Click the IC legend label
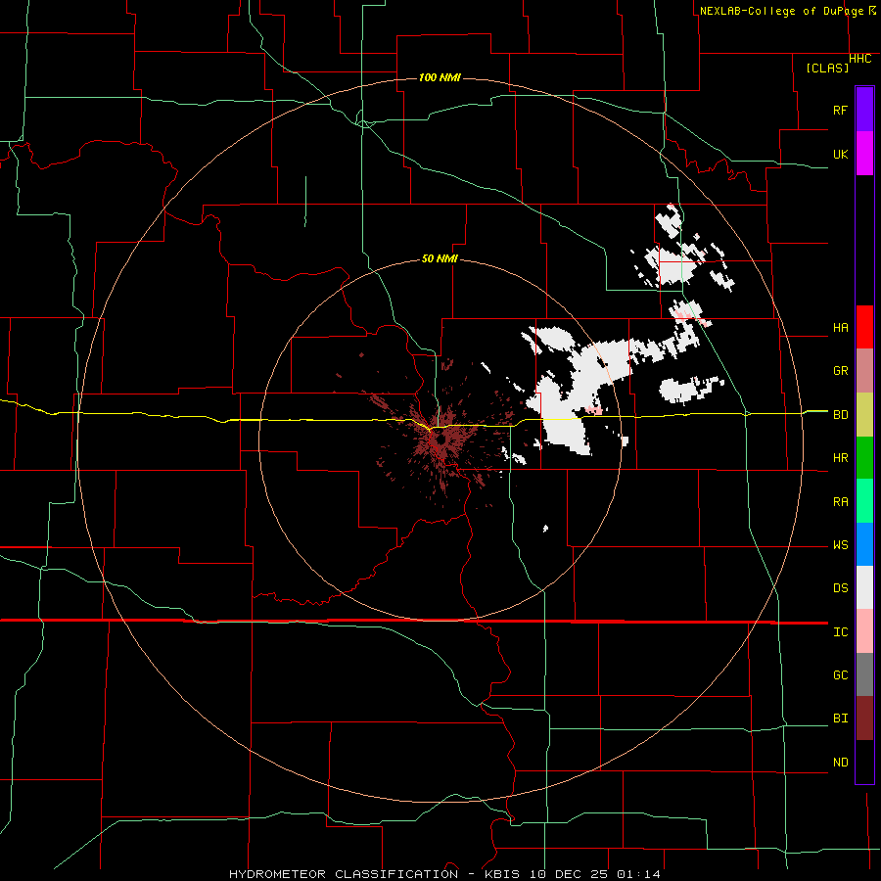 (840, 632)
